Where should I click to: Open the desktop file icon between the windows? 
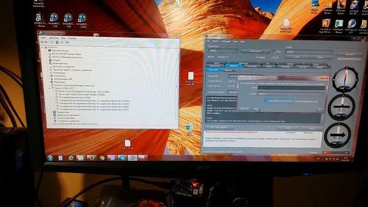click(191, 79)
